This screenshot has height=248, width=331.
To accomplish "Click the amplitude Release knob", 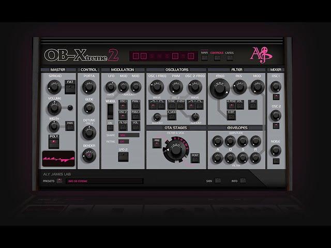I will (x=255, y=141).
